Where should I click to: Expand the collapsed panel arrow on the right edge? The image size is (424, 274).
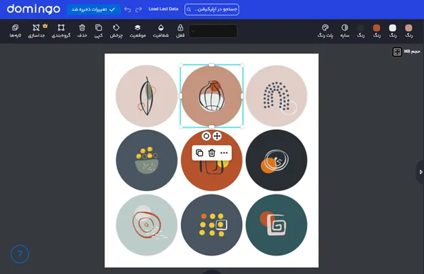(x=420, y=172)
